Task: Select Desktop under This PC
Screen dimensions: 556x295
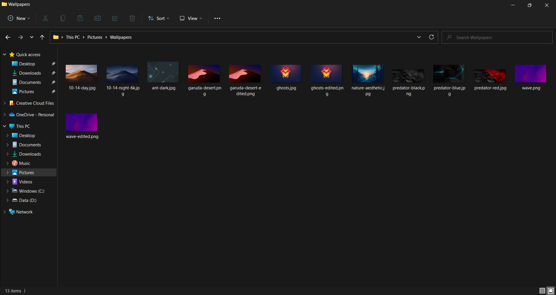Action: 27,135
